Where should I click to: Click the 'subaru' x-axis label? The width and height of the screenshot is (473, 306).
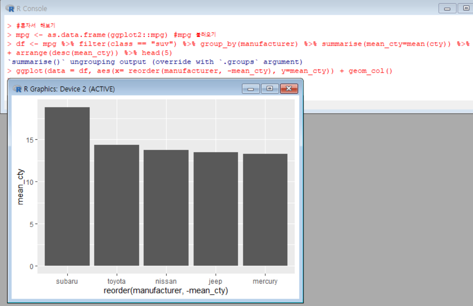[x=67, y=281]
